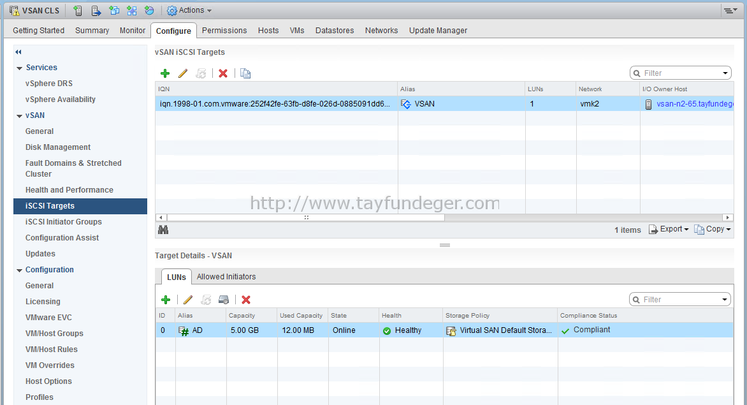Open Disk Management under vSAN

click(58, 147)
